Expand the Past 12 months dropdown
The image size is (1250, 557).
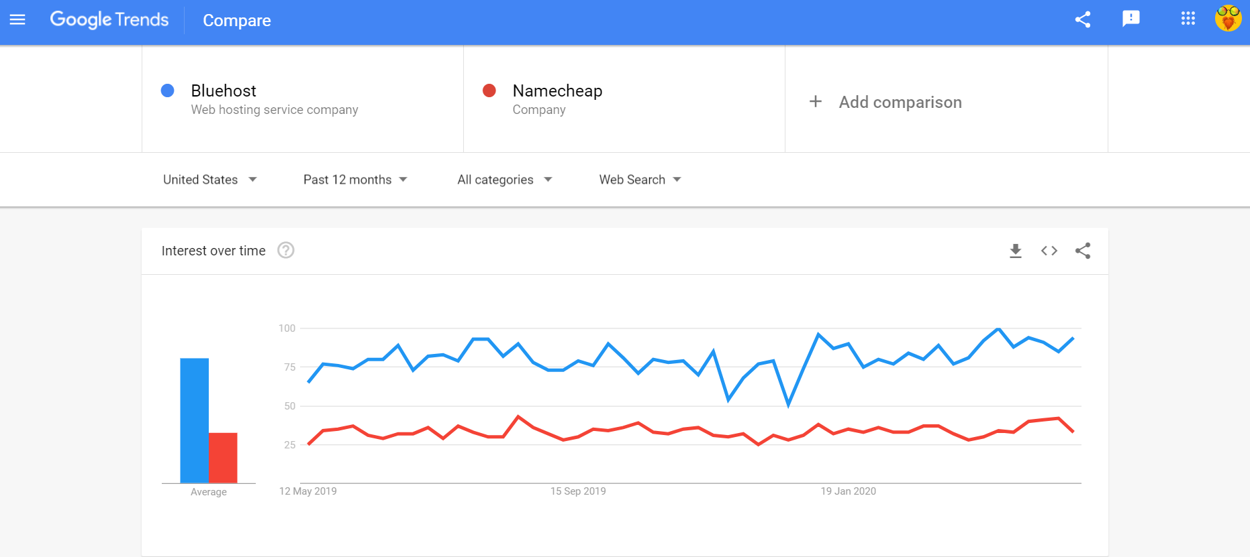355,180
